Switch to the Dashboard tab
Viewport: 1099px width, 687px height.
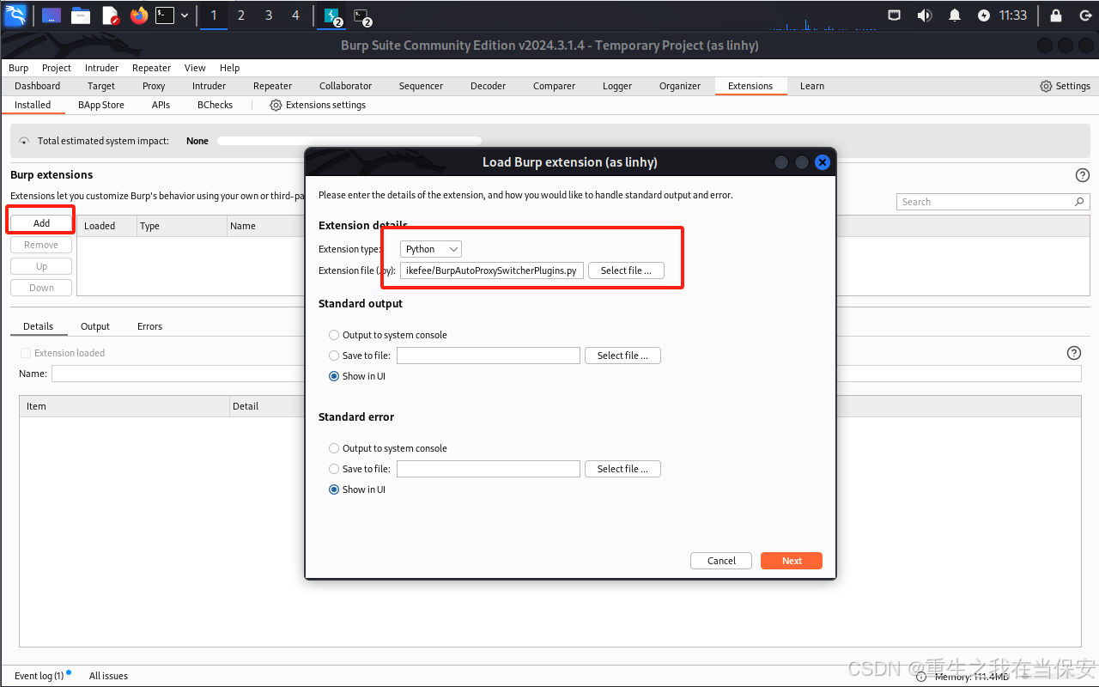pyautogui.click(x=37, y=86)
